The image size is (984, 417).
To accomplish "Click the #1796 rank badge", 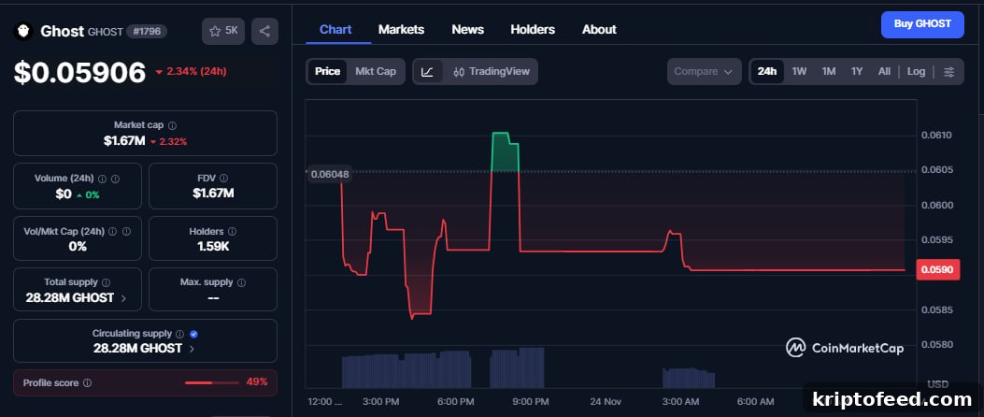I will [x=147, y=32].
